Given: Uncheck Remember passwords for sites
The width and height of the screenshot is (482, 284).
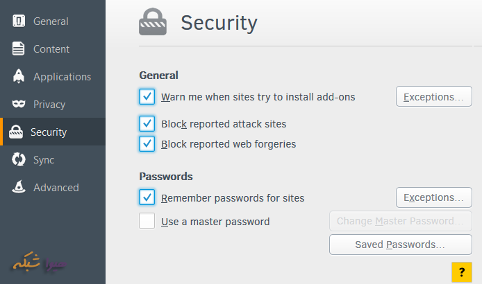Looking at the screenshot, I should (x=147, y=197).
